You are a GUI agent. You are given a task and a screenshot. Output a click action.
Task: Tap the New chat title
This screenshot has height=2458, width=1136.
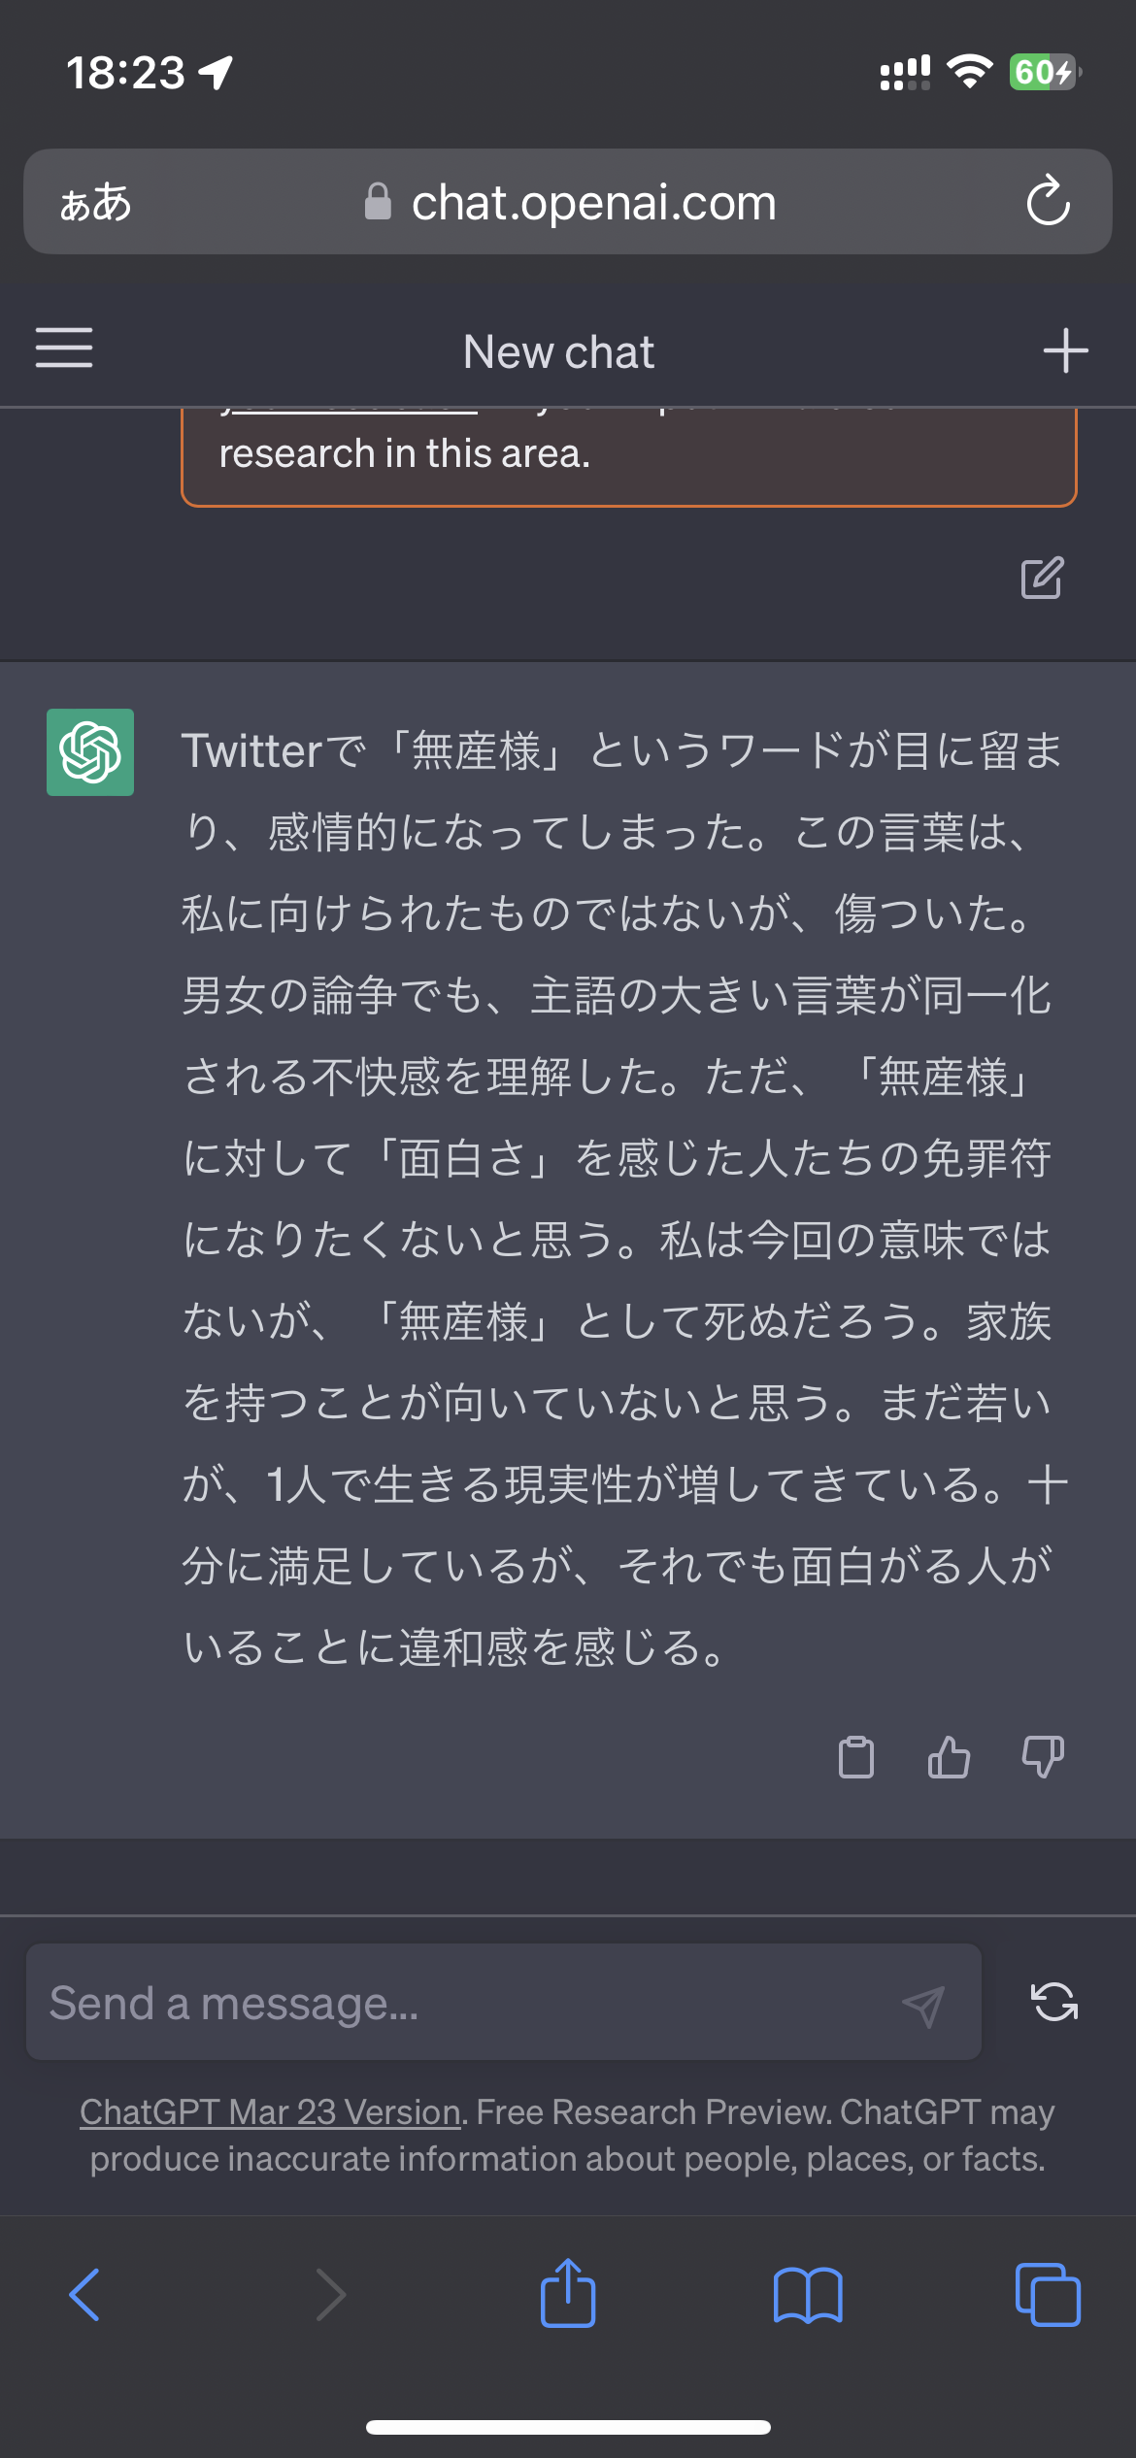(559, 352)
